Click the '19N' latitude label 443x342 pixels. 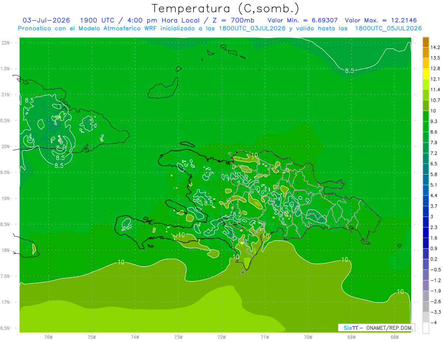[x=6, y=198]
